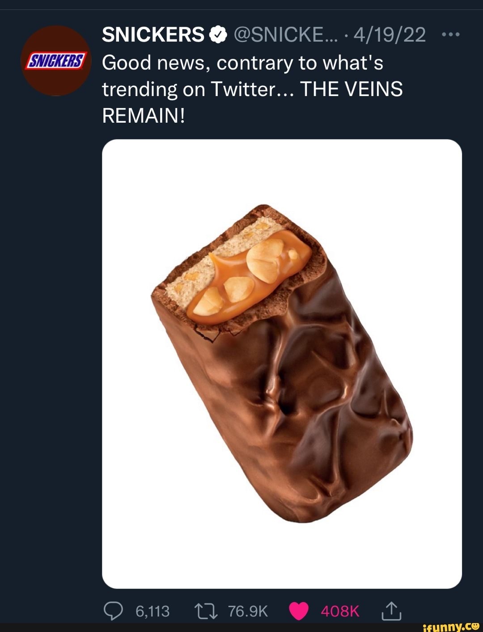Expand the candy bar photo
Image resolution: width=483 pixels, height=632 pixels.
click(282, 364)
